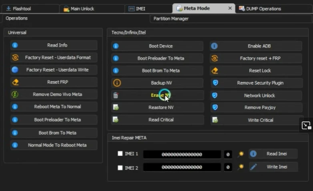Image resolution: width=313 pixels, height=191 pixels.
Task: Click file icon beside Reastore NV
Action: (116, 107)
